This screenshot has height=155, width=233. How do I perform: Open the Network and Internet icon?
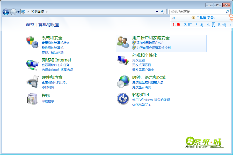(32, 64)
